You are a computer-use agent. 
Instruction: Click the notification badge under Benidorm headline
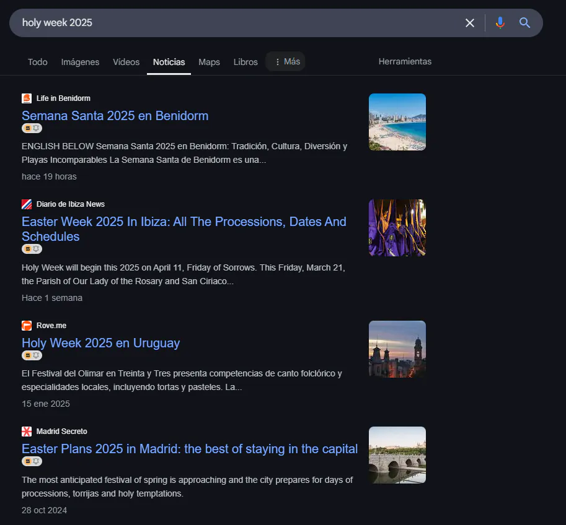pyautogui.click(x=32, y=128)
